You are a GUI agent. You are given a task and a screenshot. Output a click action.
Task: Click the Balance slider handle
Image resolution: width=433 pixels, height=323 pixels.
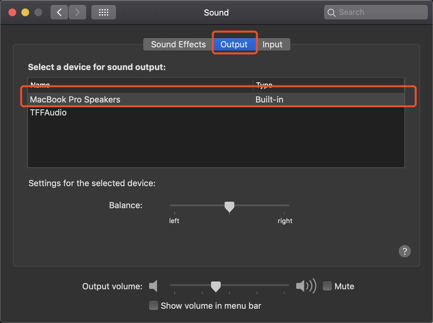(229, 207)
